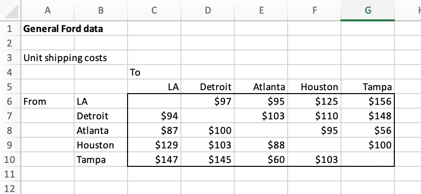Select the $94 Detroit to LA cell
Screen dimensions: 421x194
tap(154, 116)
